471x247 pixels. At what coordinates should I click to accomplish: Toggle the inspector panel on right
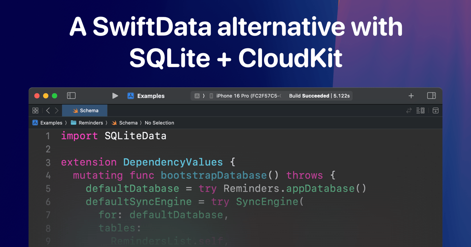[x=431, y=96]
